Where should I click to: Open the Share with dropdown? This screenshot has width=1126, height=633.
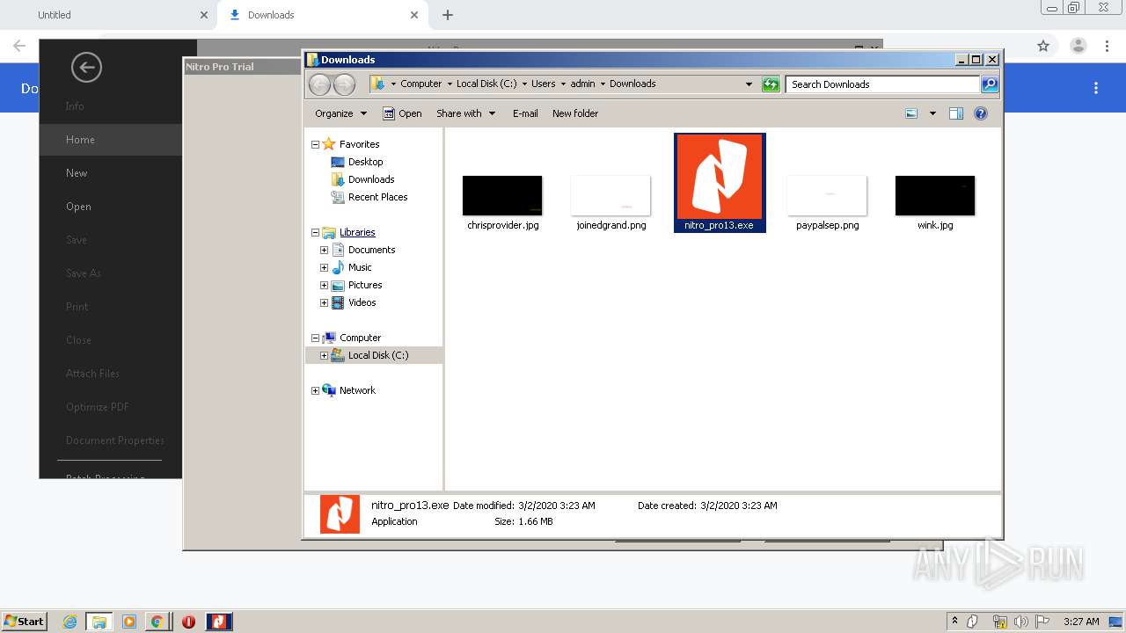pyautogui.click(x=466, y=113)
